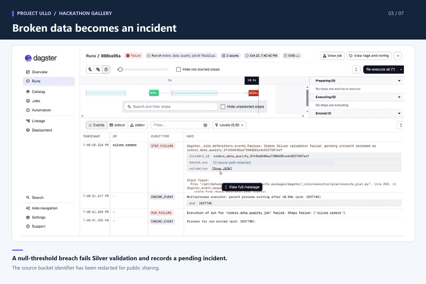
Task: Click the Search and filter steps field
Action: (x=171, y=107)
